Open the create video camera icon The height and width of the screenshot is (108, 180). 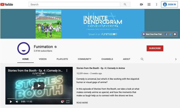tap(141, 5)
